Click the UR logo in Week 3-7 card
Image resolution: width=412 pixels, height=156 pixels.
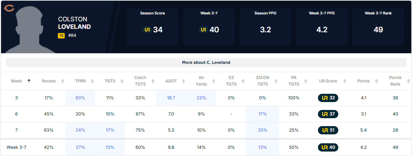point(203,30)
